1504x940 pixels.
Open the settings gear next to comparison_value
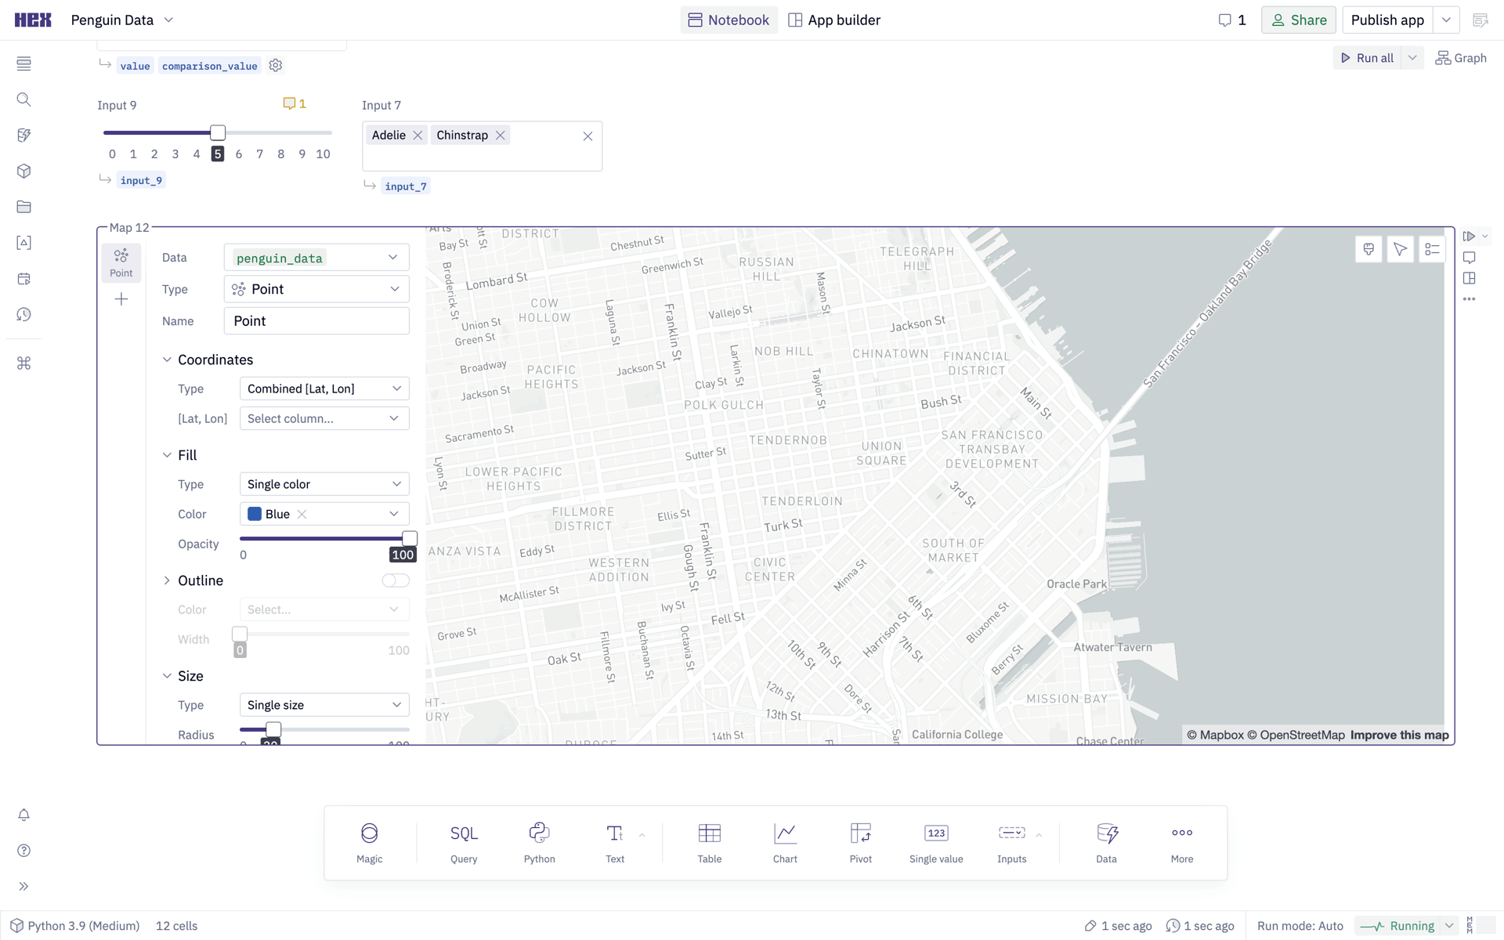pos(275,66)
